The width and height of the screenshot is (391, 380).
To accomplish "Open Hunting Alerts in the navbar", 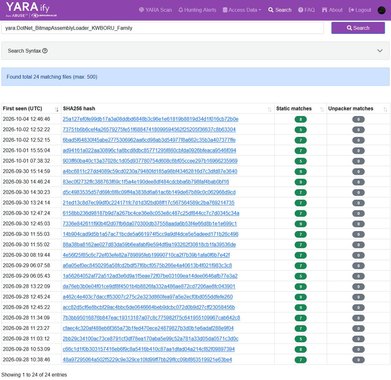I will 197,10.
